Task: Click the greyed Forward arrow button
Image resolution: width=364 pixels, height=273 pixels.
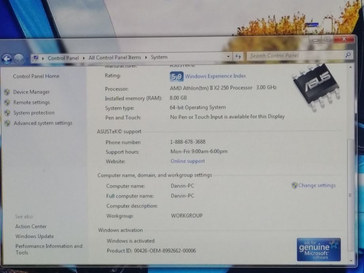Action: (19, 59)
